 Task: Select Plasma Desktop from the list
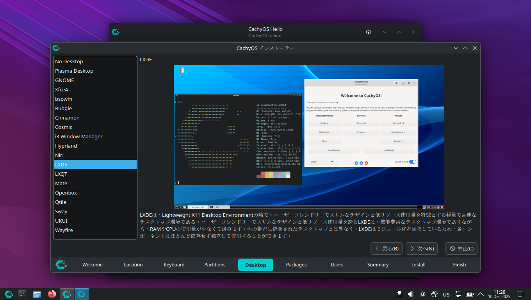[x=74, y=71]
